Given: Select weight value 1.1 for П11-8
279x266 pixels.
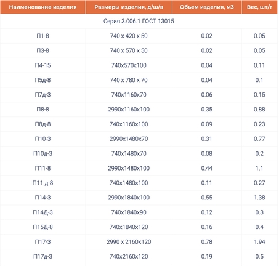Looking at the screenshot, I should tap(259, 168).
